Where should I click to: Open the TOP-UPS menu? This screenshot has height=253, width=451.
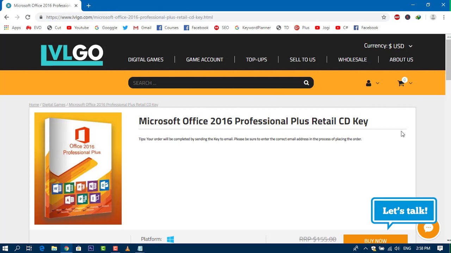(257, 60)
